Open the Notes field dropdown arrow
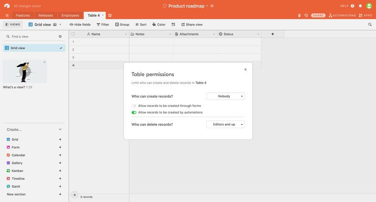Screen dimensions: 376x202 pyautogui.click(x=170, y=34)
